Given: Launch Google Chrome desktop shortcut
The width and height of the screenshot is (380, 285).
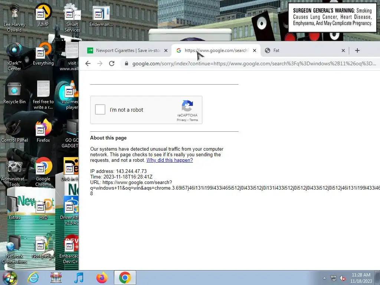Looking at the screenshot, I should 43,173.
